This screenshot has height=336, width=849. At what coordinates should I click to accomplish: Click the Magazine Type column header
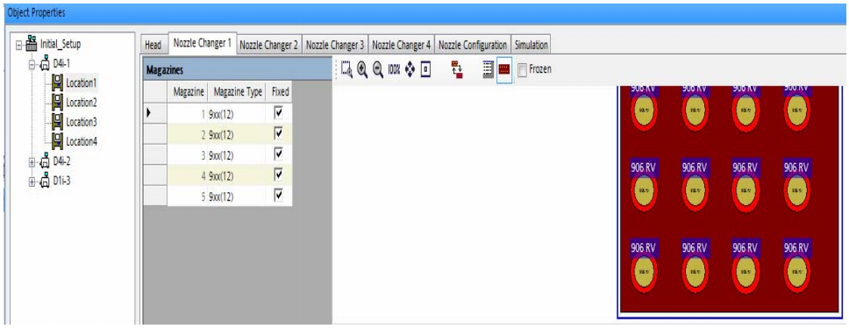[238, 92]
